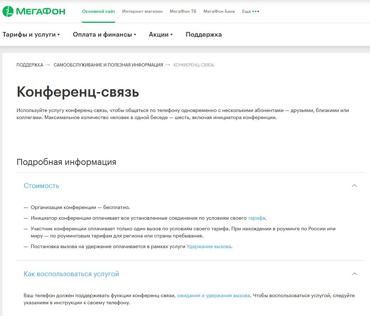This screenshot has height=316, width=370.
Task: Expand Оплата и финансы menu
Action: pos(104,34)
